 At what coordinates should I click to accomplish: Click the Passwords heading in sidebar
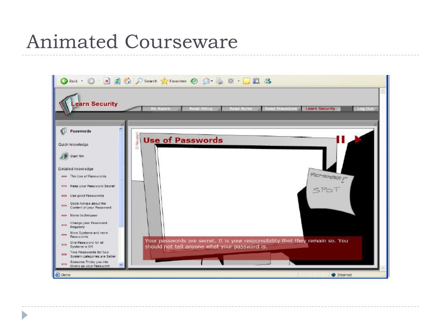81,131
